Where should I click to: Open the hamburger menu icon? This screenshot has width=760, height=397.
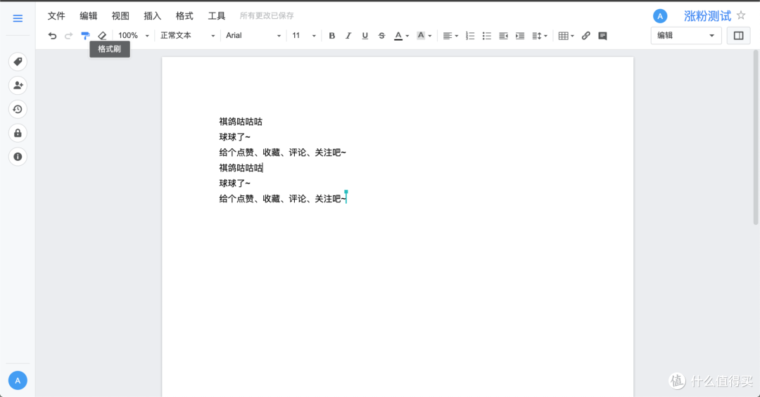(18, 18)
